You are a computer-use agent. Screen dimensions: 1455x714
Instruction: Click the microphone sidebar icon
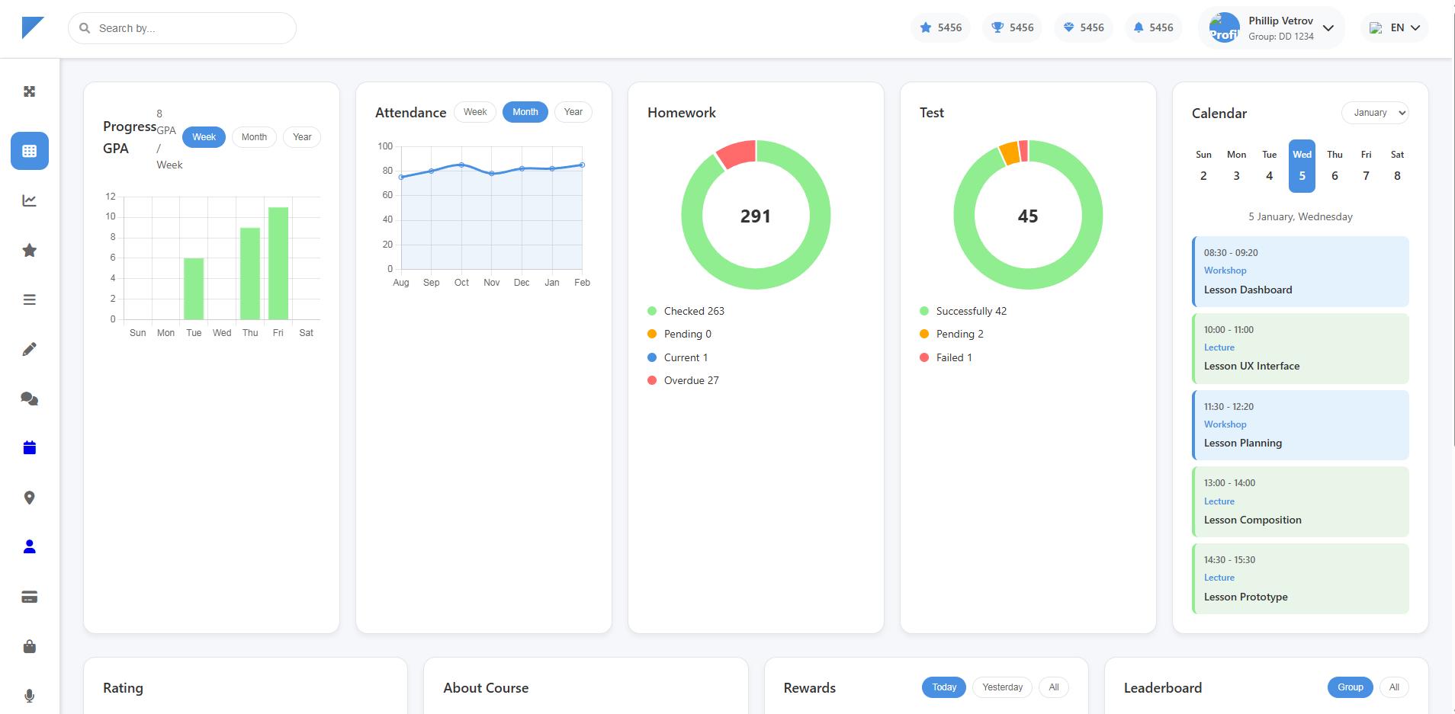click(x=30, y=696)
